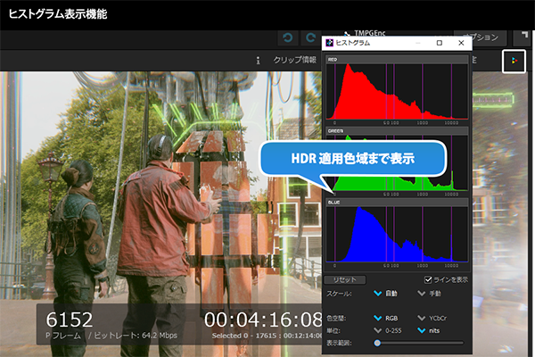Select nits unit option
This screenshot has height=357, width=535.
[x=429, y=330]
